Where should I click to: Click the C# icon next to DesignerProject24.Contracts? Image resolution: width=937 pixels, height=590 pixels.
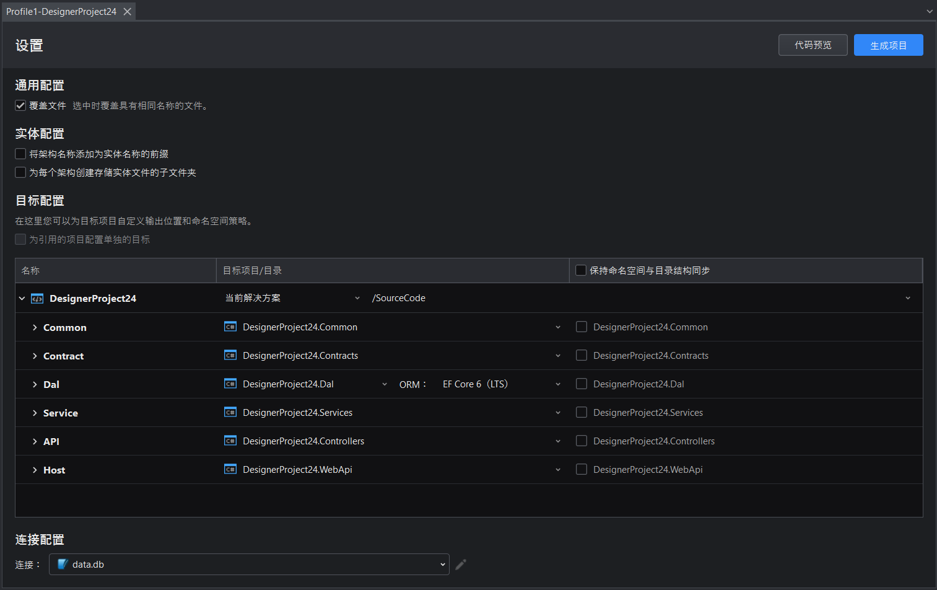230,355
